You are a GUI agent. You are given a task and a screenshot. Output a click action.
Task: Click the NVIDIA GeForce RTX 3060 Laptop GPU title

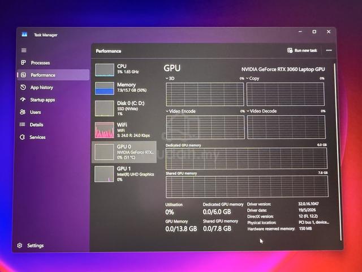pos(283,69)
